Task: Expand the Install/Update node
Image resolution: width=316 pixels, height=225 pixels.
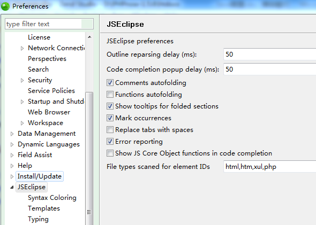Action: [x=12, y=176]
